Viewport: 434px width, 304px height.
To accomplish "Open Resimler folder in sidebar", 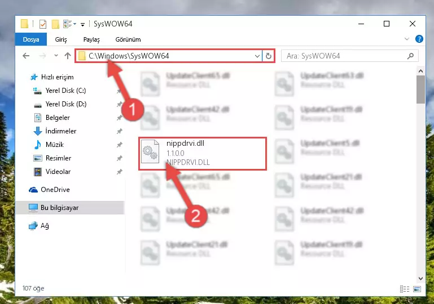I will tap(52, 158).
